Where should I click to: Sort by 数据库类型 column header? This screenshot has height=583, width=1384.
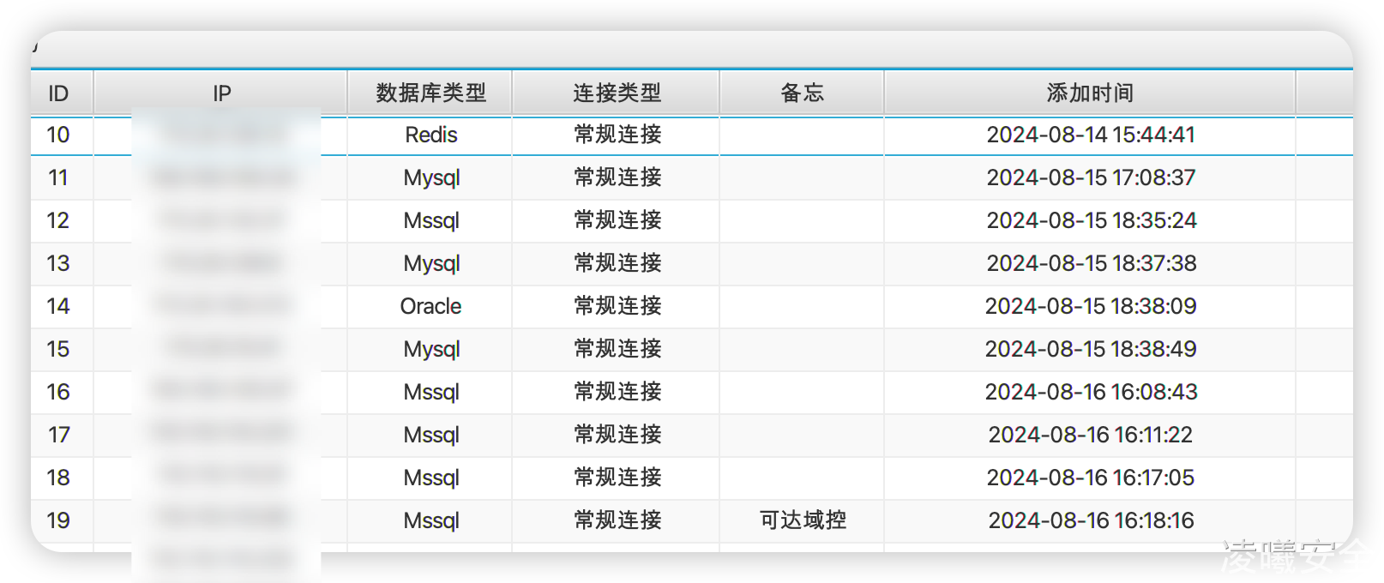pos(430,93)
